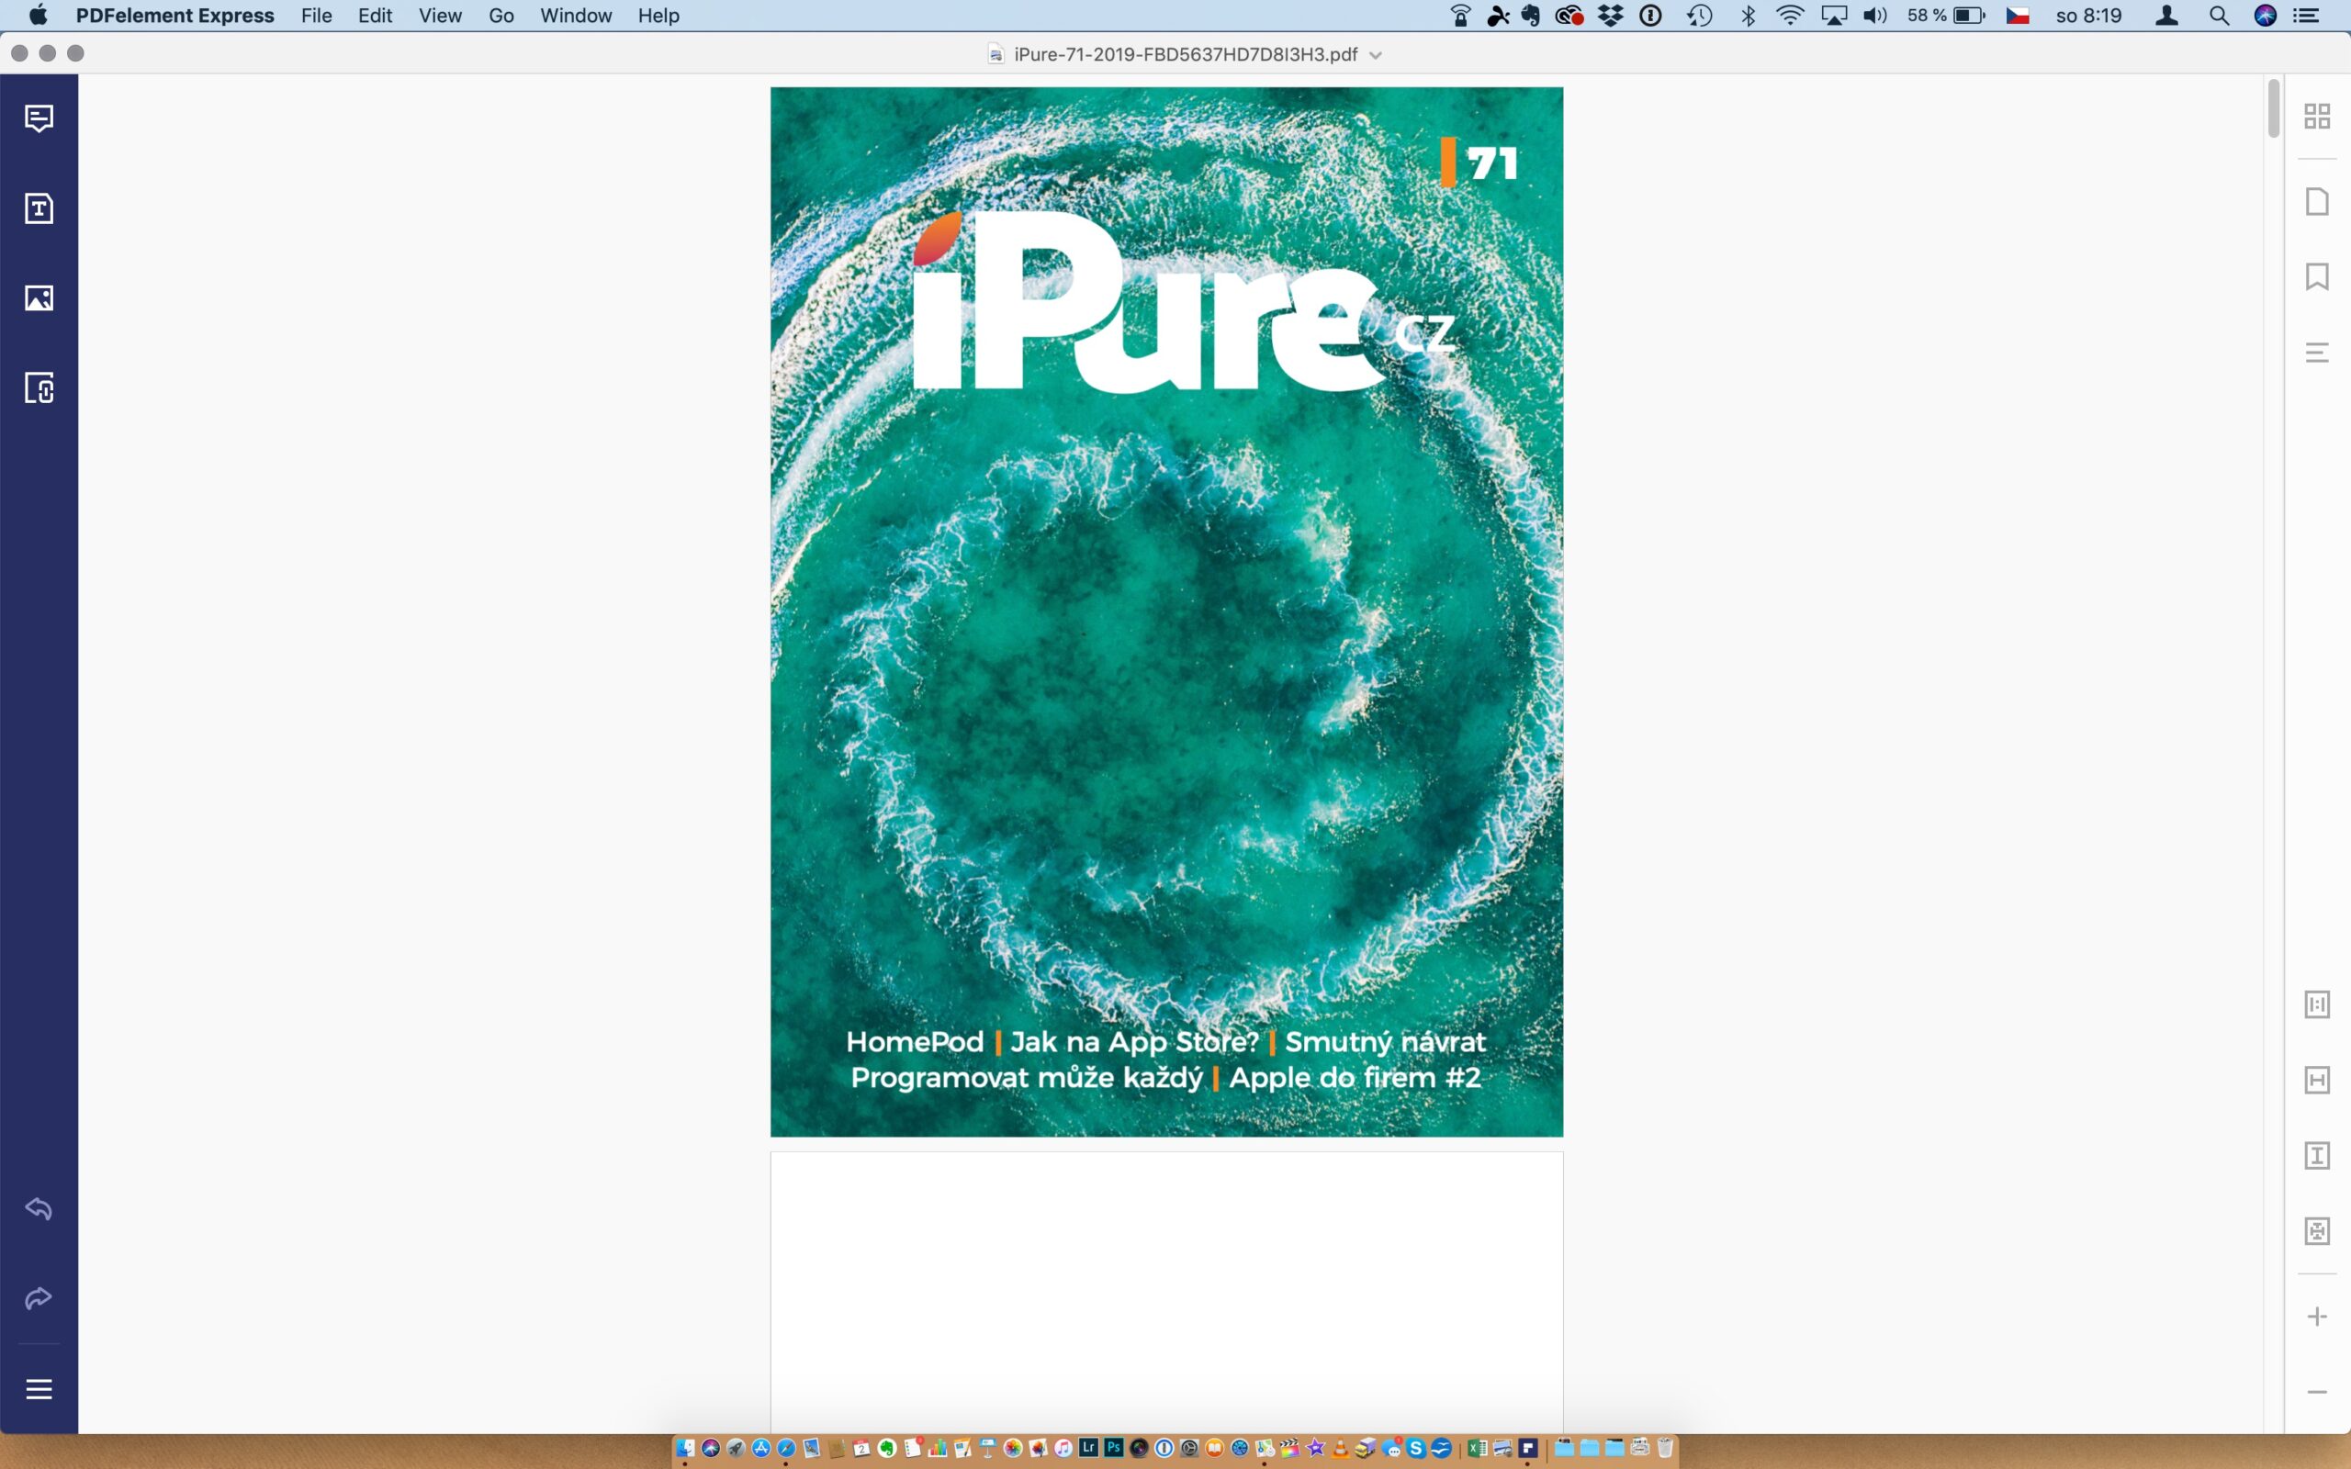Open the File menu
This screenshot has width=2351, height=1469.
point(317,16)
